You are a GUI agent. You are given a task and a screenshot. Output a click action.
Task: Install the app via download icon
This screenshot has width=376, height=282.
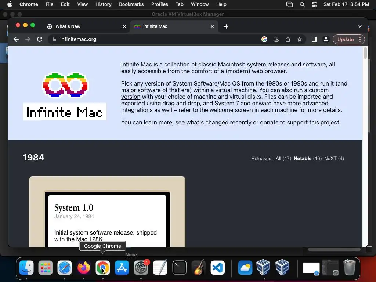click(276, 39)
